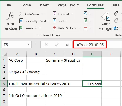
Task: Click Total Environmental Services 2010 cell
Action: 17,84
